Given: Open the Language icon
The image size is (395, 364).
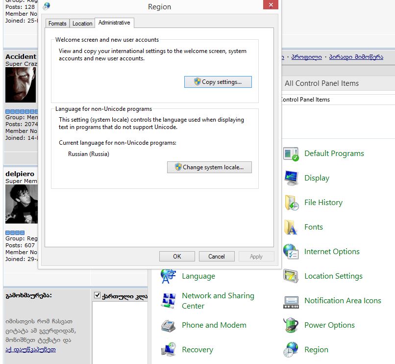Looking at the screenshot, I should 168,276.
